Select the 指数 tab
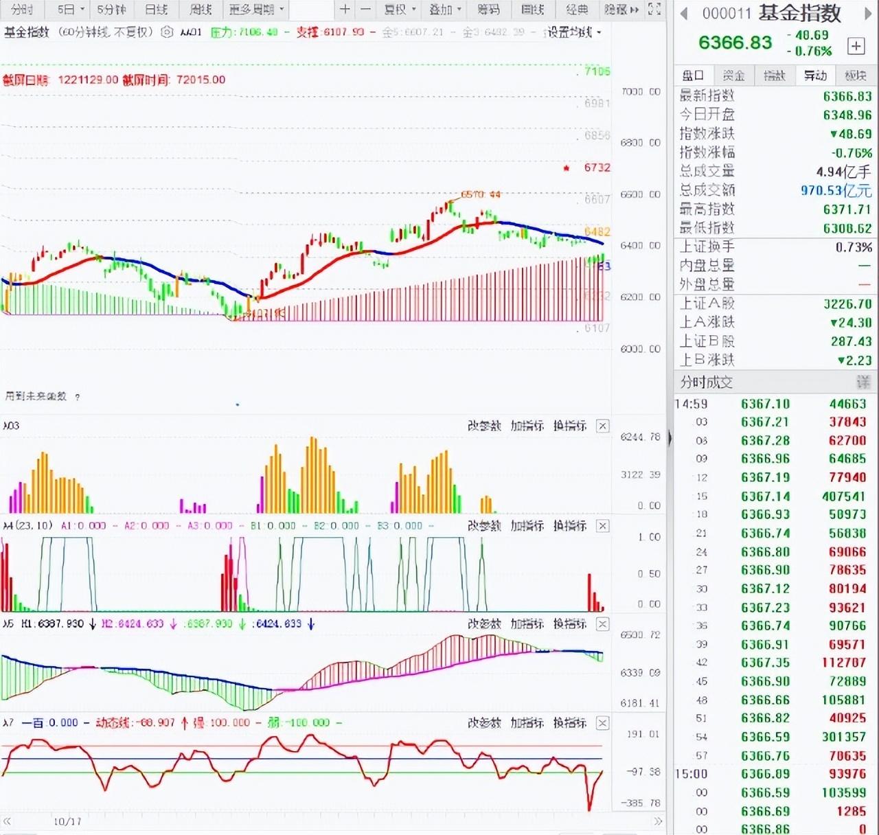 point(774,76)
